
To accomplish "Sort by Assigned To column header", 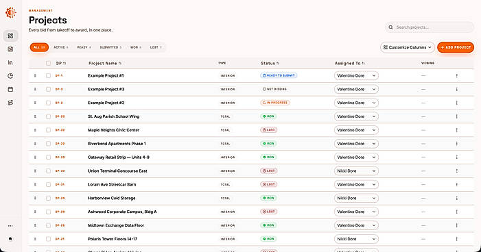I will pyautogui.click(x=350, y=64).
